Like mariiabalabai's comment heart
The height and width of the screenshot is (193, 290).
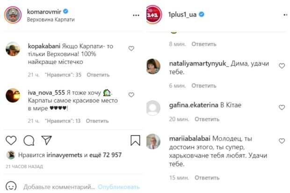coord(282,141)
